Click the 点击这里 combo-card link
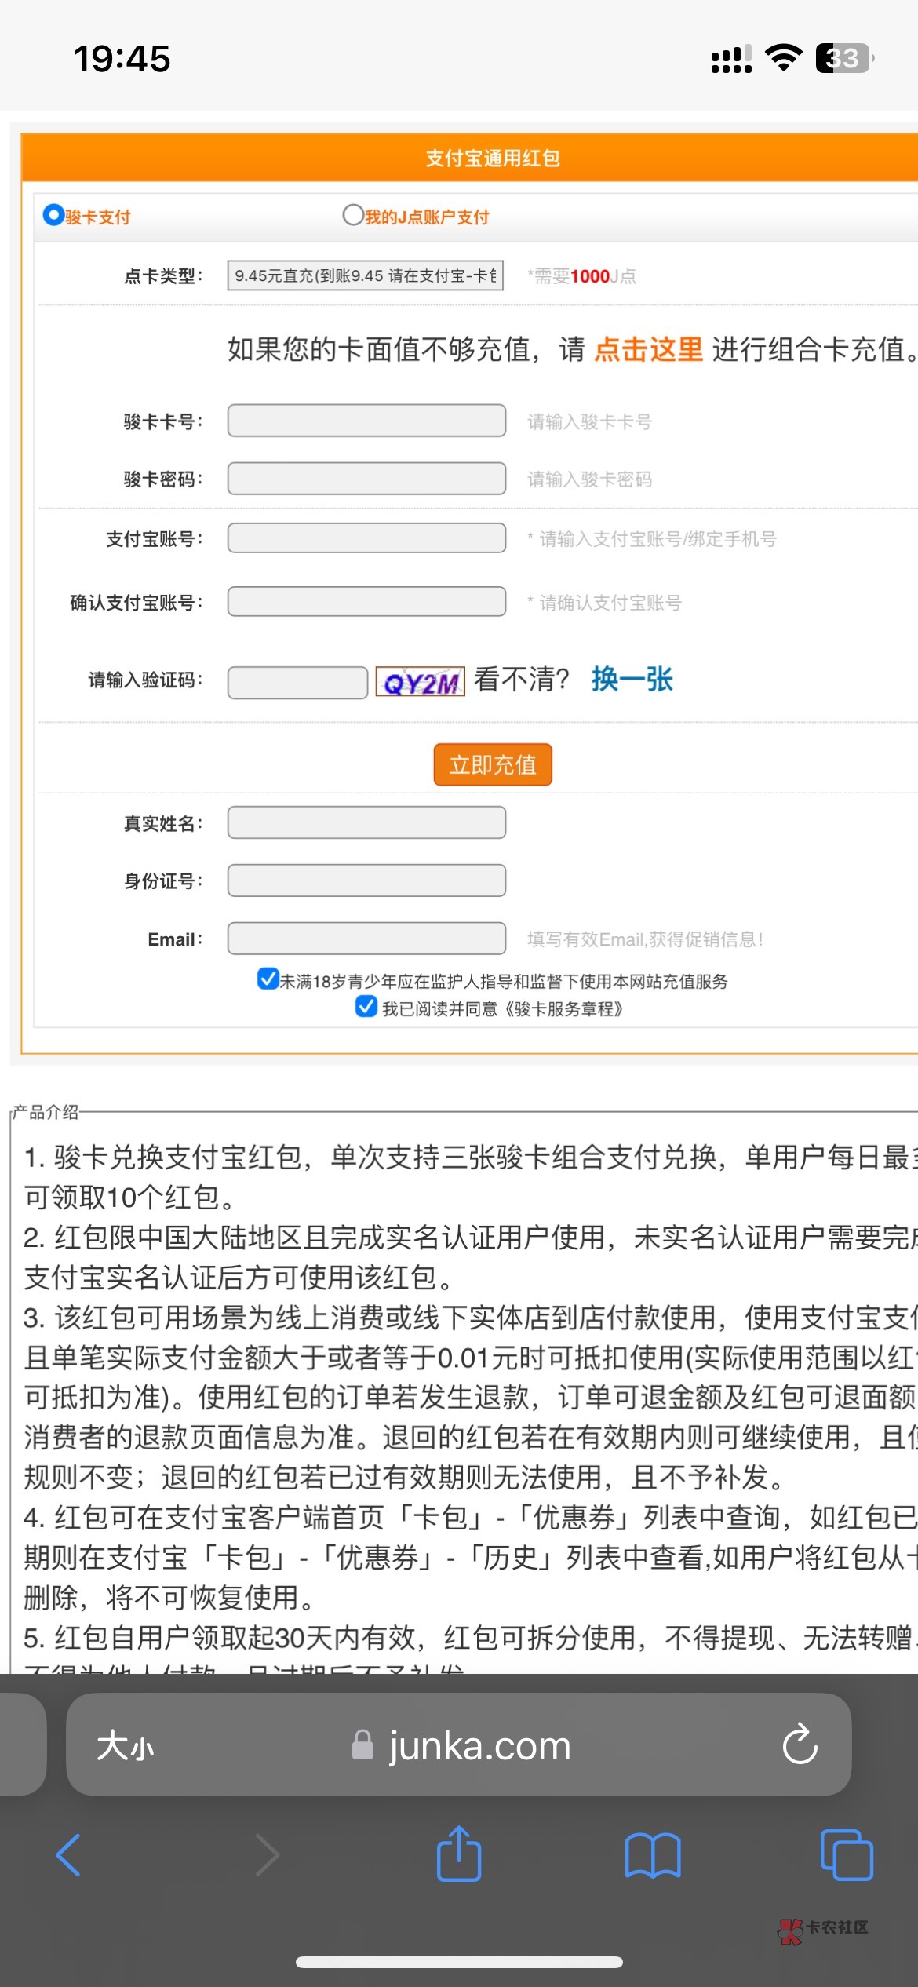 pyautogui.click(x=648, y=349)
